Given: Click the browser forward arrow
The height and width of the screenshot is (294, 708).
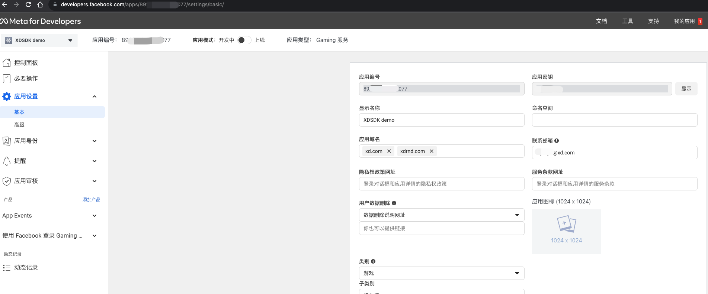Looking at the screenshot, I should click(16, 4).
